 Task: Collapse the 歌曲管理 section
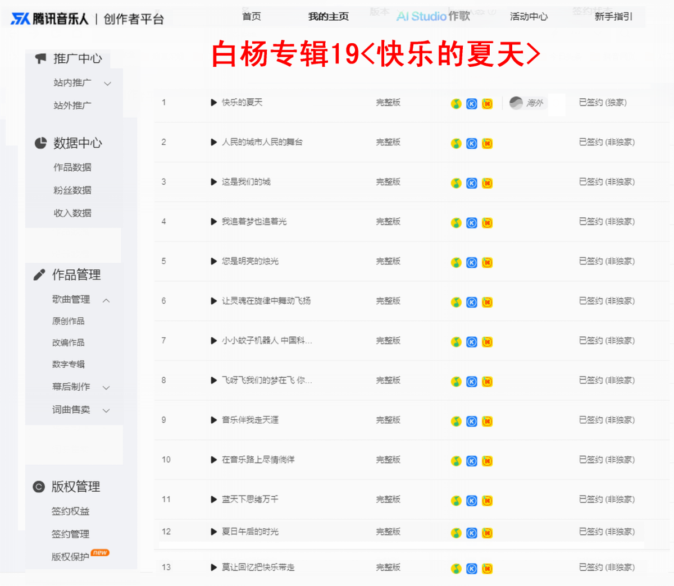click(106, 300)
